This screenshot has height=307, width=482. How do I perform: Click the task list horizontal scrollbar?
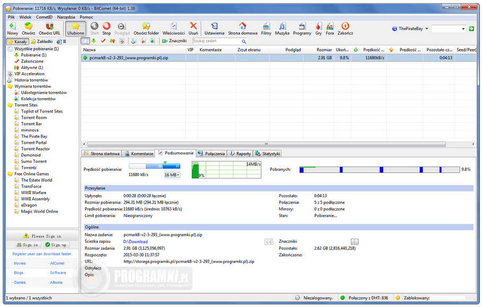click(266, 144)
